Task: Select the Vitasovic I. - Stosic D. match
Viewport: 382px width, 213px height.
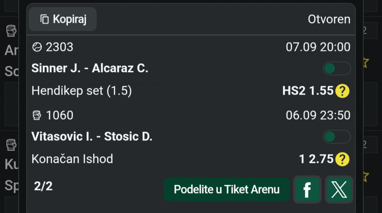Action: coord(92,136)
